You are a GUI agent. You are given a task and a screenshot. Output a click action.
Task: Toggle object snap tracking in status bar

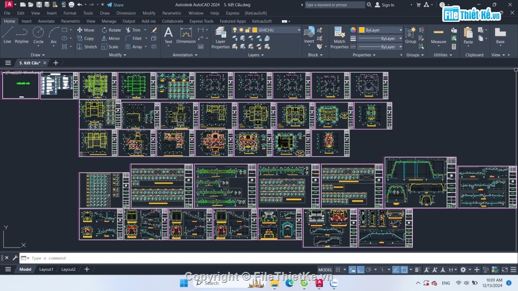(396, 270)
